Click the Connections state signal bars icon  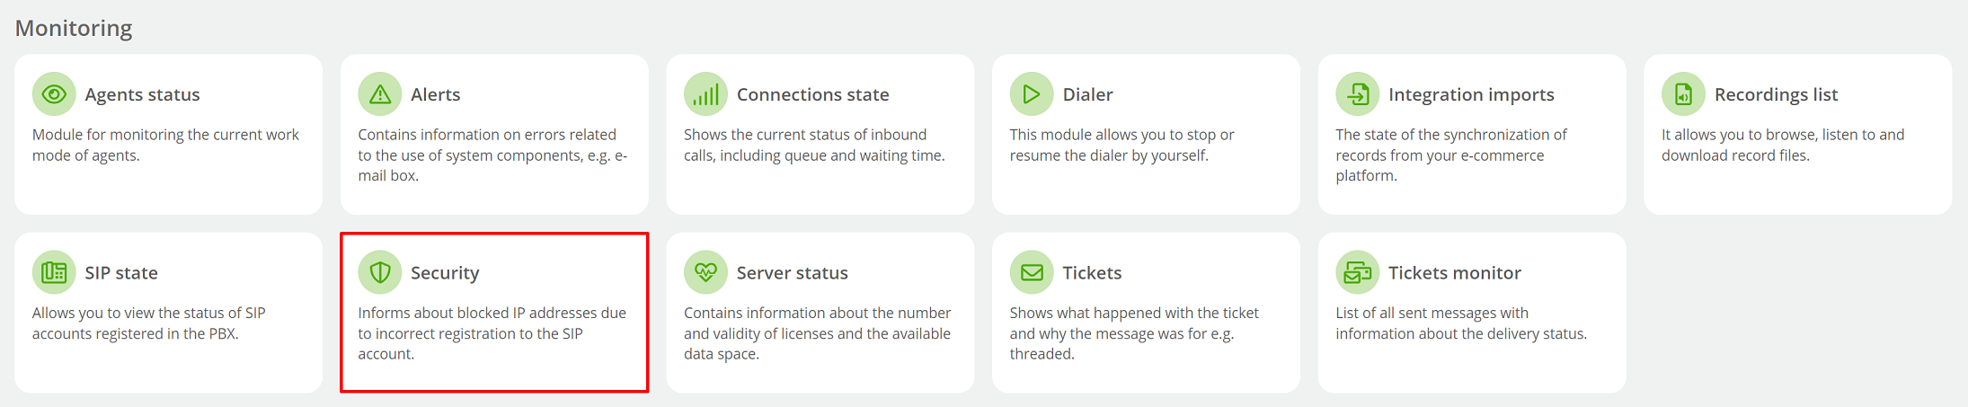(x=705, y=94)
